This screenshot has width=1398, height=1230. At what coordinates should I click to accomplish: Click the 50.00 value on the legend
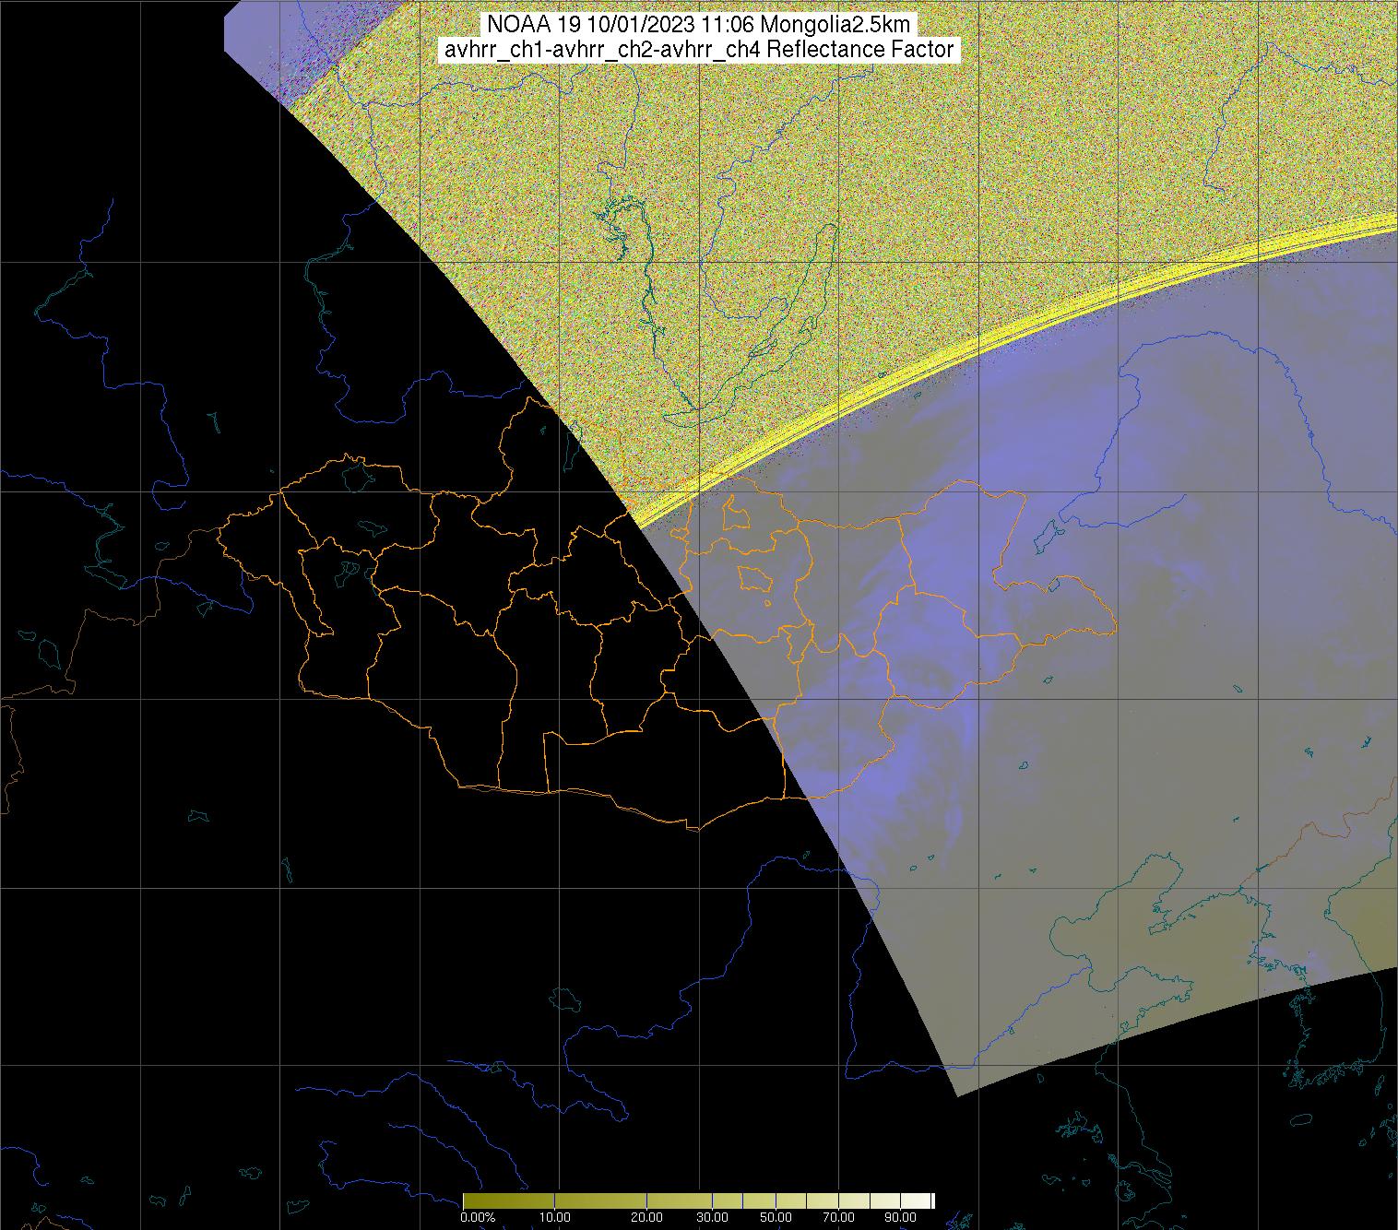(776, 1217)
